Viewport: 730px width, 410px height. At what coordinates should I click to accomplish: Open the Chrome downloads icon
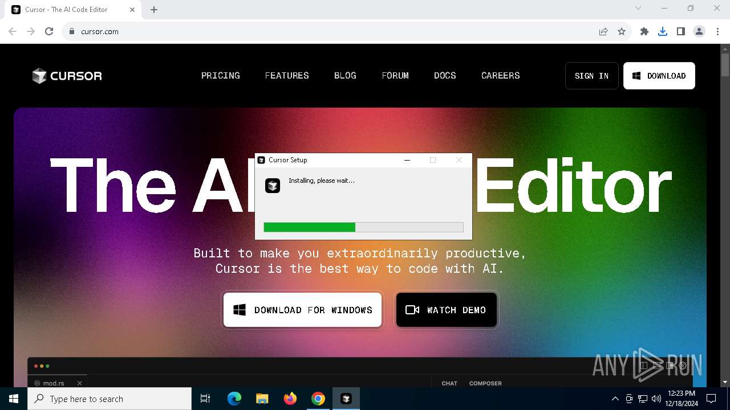point(663,31)
